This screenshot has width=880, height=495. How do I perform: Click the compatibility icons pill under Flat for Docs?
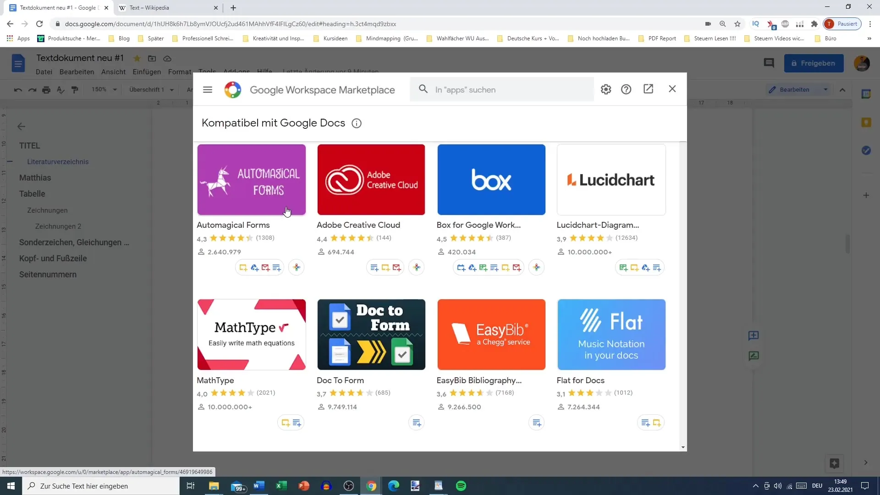pos(651,423)
